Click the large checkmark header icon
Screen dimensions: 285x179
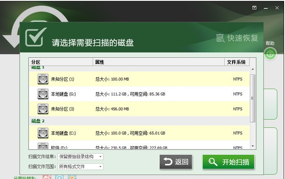[x=36, y=37]
